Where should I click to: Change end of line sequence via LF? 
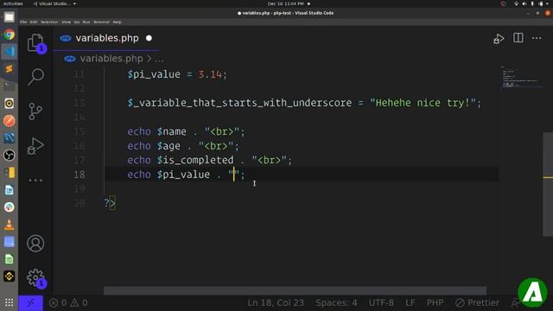coord(410,303)
